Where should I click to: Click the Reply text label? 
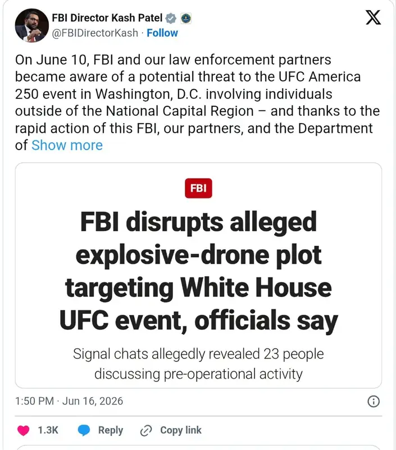coord(111,430)
